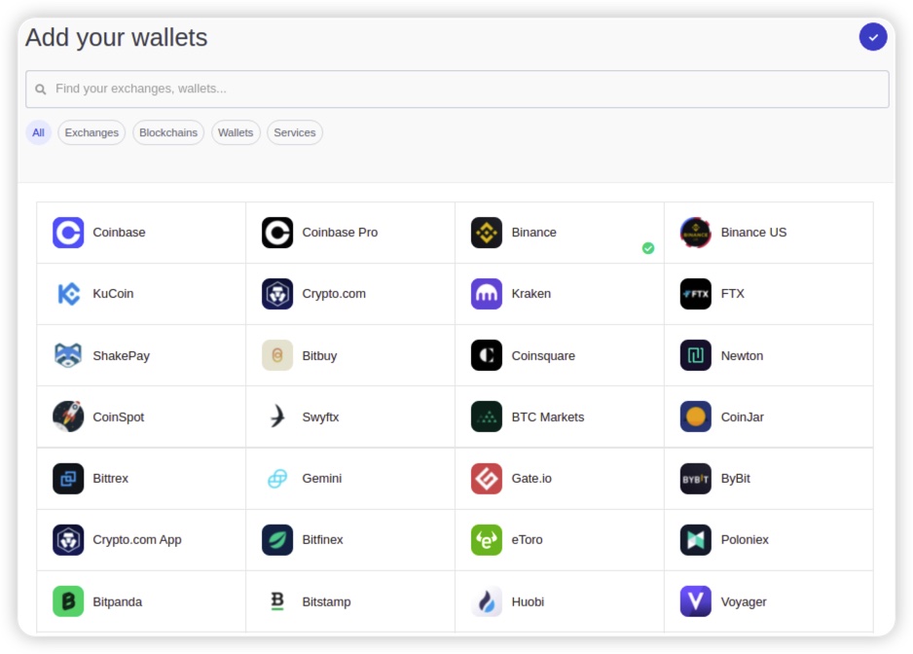This screenshot has width=913, height=654.
Task: Click the Bitpanda green icon
Action: tap(68, 601)
